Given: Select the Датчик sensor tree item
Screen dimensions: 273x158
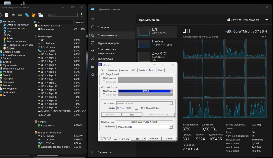Looking at the screenshot, I should pos(10,48).
